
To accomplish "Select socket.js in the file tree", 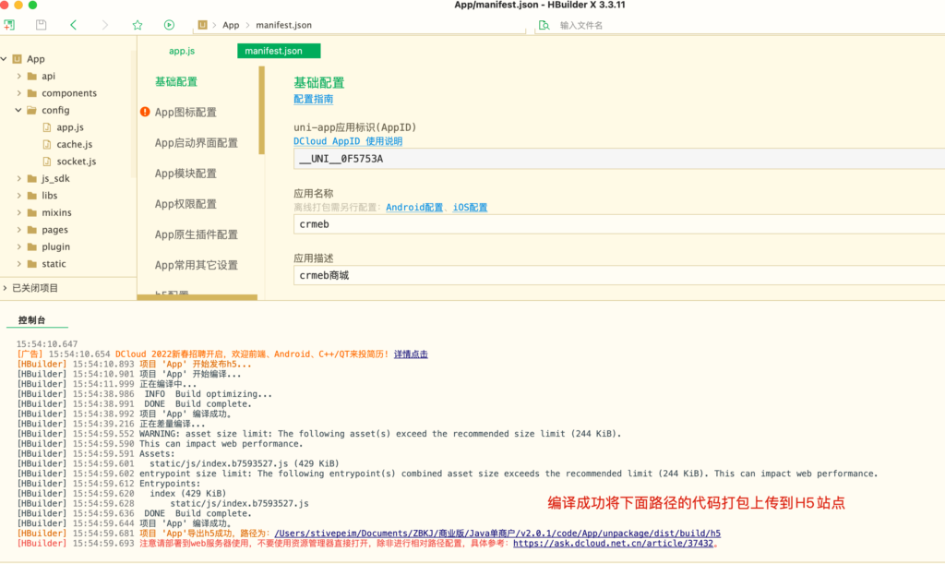I will [x=76, y=161].
